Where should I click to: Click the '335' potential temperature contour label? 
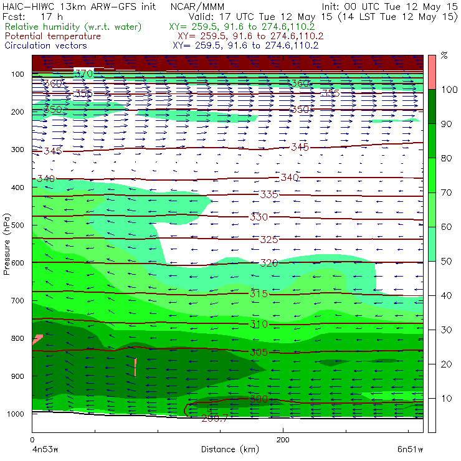[x=269, y=194]
